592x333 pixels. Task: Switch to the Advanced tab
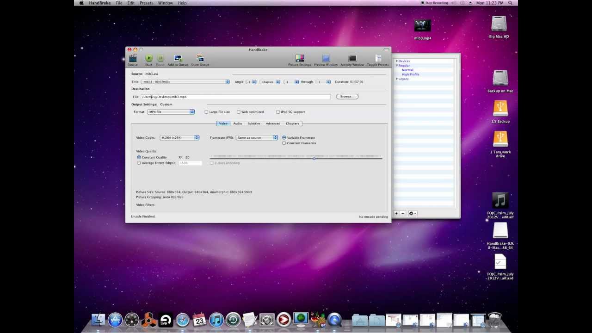point(273,123)
